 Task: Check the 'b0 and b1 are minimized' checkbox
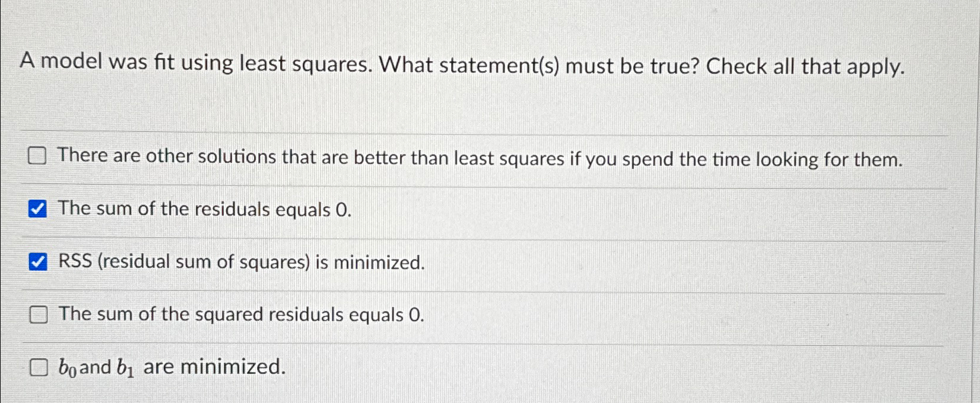point(39,367)
